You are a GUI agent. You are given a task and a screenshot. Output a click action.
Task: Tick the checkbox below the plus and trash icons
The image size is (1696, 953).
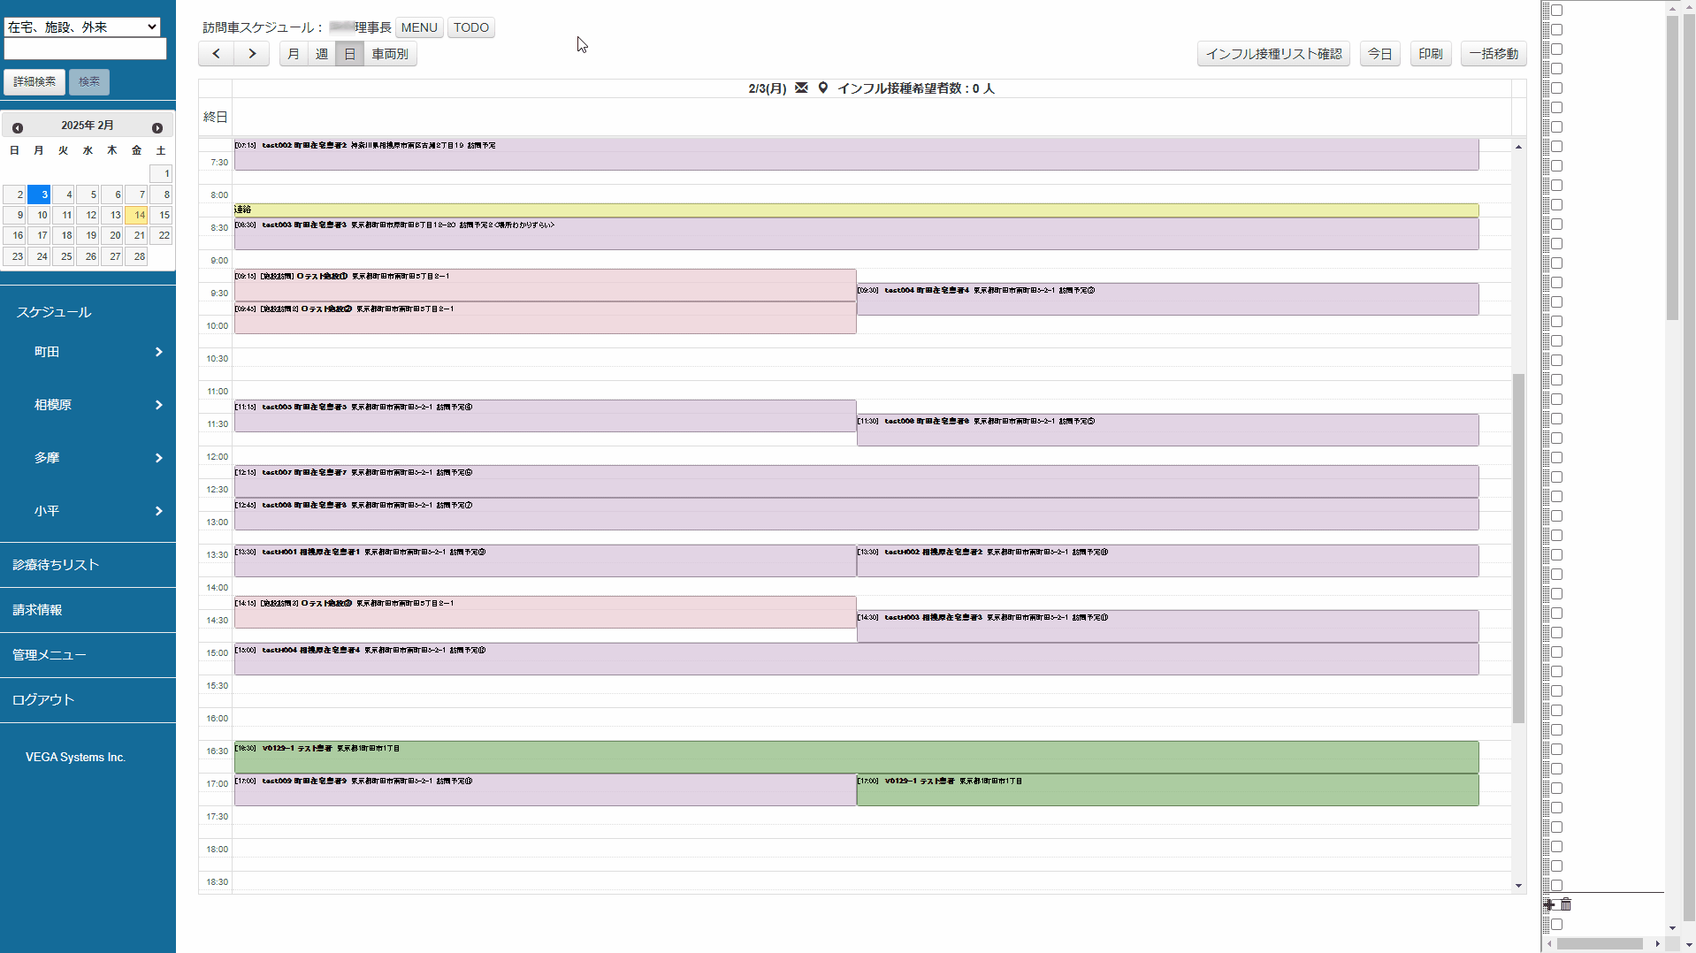point(1557,925)
